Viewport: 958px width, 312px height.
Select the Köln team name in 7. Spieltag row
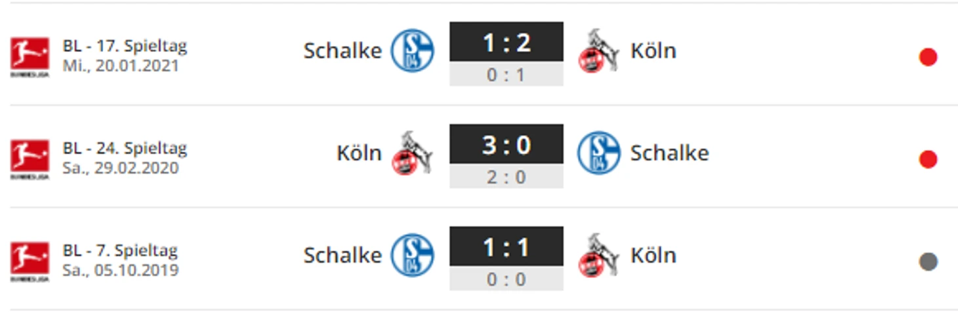654,255
